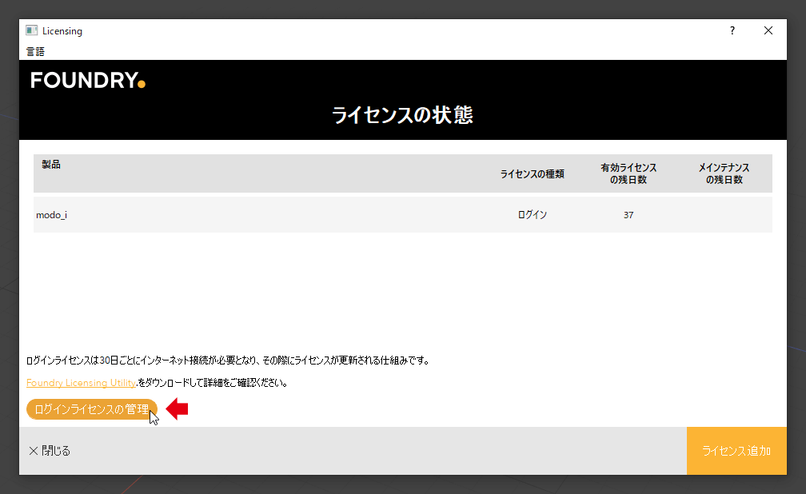Click the question mark help button
Viewport: 806px width, 494px height.
[x=732, y=31]
